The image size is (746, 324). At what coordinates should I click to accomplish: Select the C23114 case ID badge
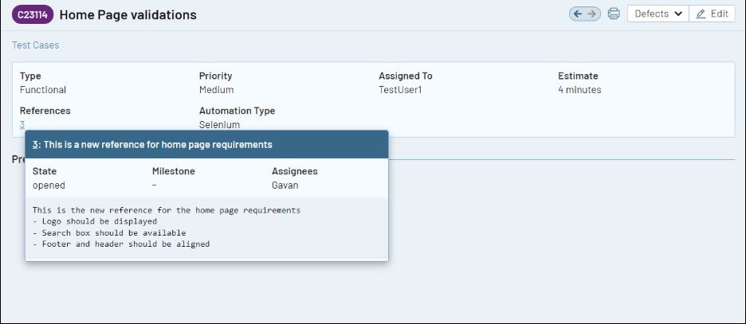(33, 14)
